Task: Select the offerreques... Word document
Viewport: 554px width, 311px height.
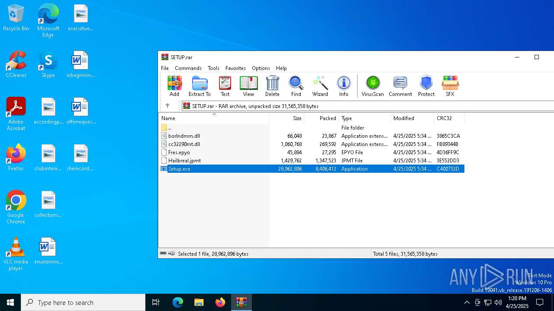Action: [x=81, y=111]
